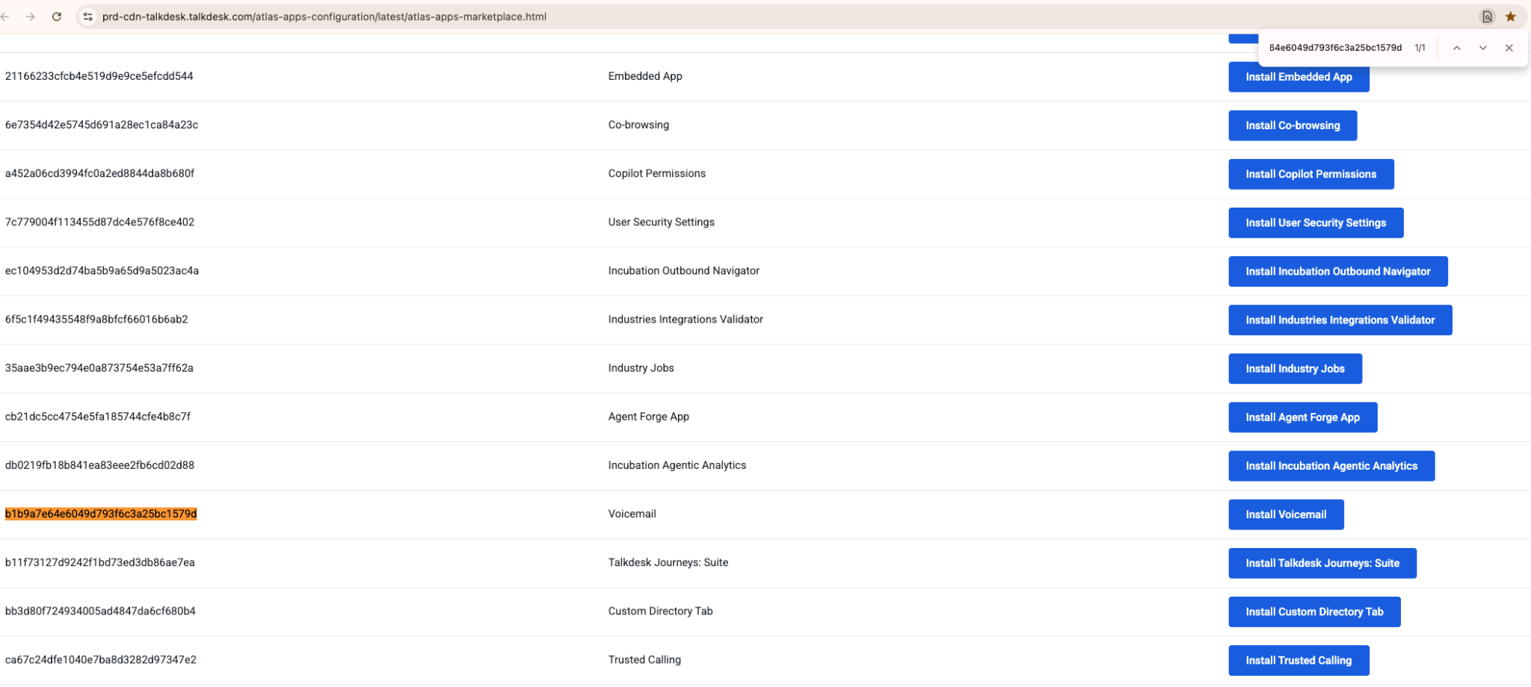This screenshot has width=1531, height=687.
Task: Select ID 21166233cfcb4e519d9e9ce5efcdd544
Action: tap(99, 76)
